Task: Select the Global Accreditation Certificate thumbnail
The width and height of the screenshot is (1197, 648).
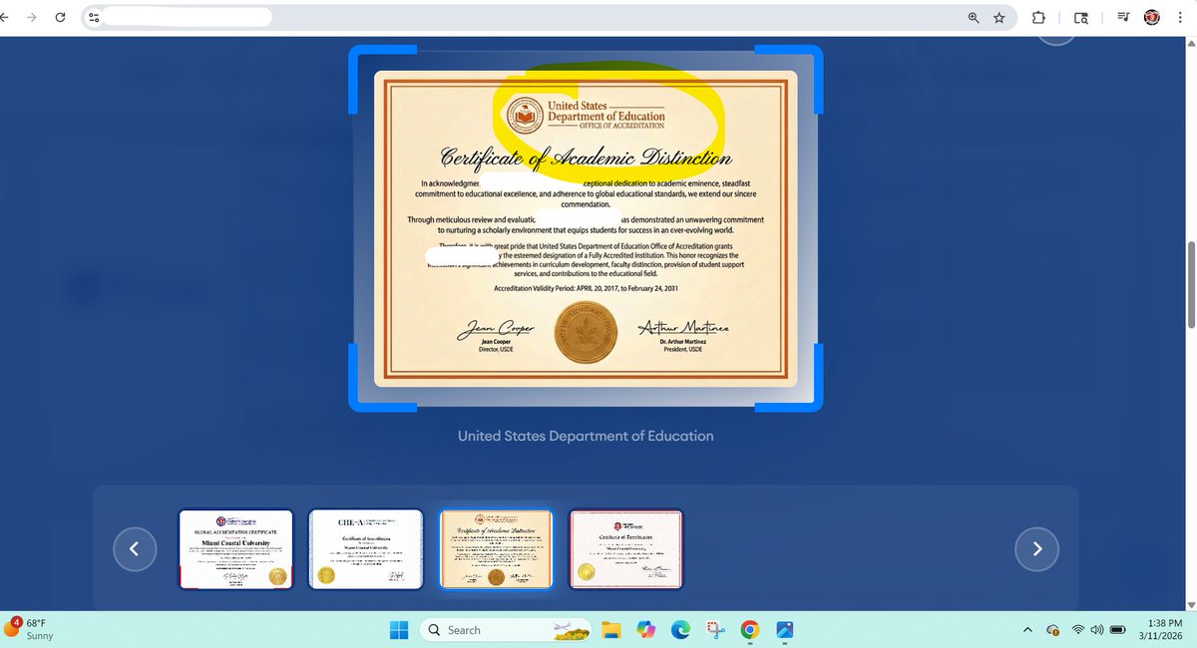Action: click(235, 549)
